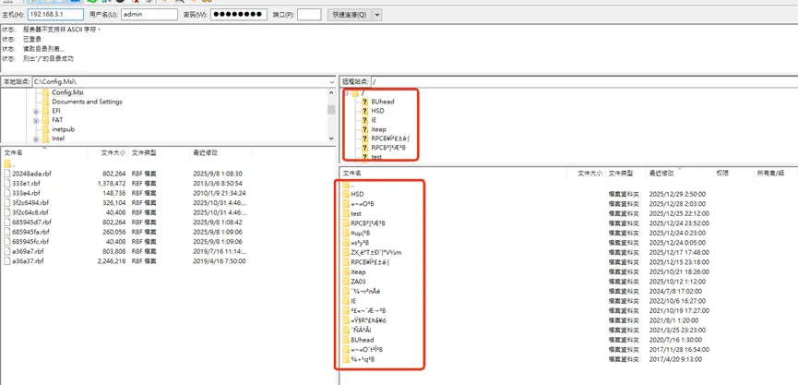Click the file icon of 685945d7.rbf
The height and width of the screenshot is (385, 798).
[x=6, y=222]
